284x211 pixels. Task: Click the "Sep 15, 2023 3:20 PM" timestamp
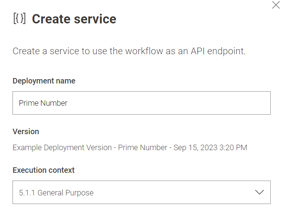(211, 148)
